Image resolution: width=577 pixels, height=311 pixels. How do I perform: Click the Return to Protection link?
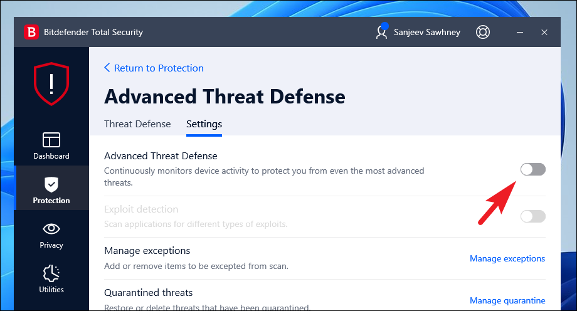point(154,68)
